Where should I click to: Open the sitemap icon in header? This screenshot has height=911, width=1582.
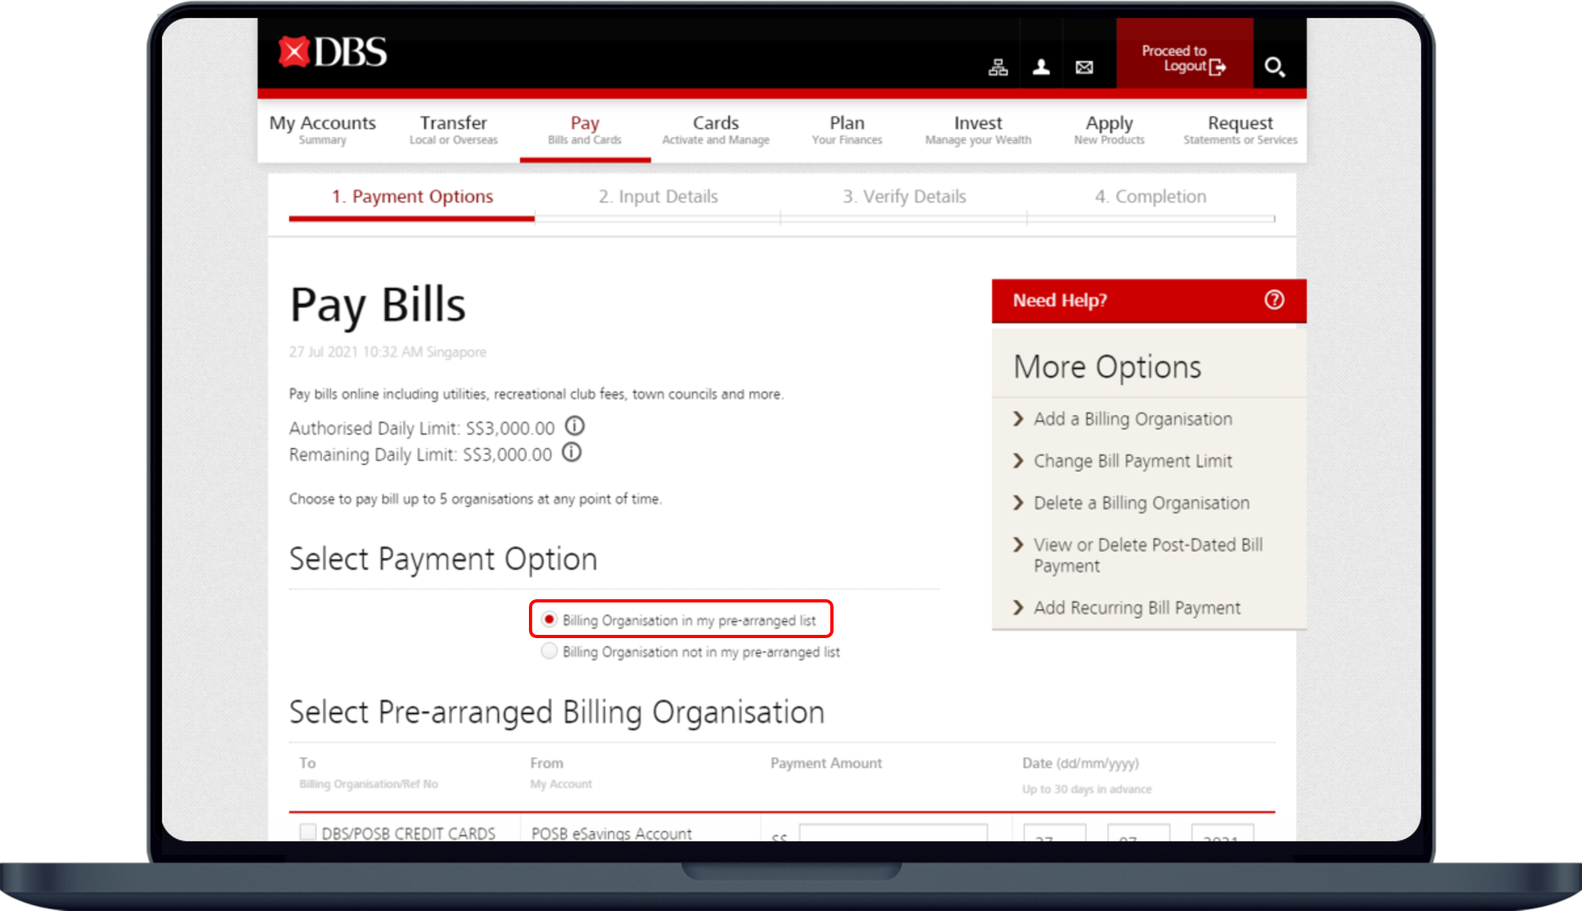[x=998, y=67]
